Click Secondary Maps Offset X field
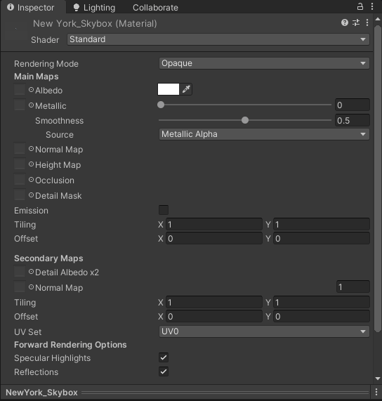The width and height of the screenshot is (382, 401). (x=214, y=316)
